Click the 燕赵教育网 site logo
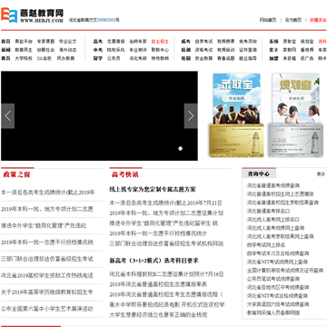The image size is (327, 327). (x=33, y=15)
